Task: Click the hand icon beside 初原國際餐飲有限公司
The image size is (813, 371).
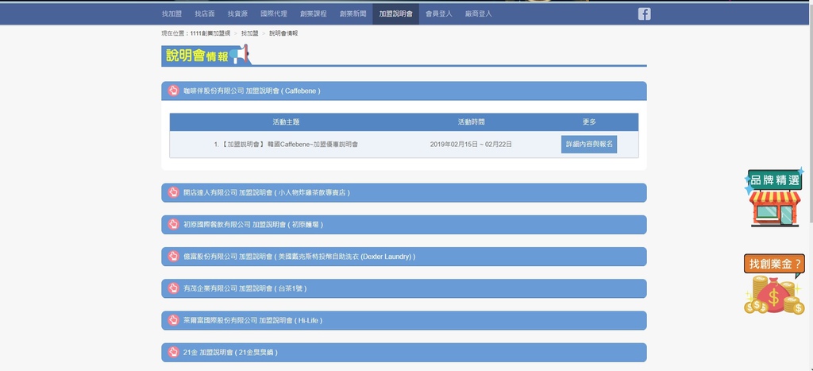Action: coord(173,225)
